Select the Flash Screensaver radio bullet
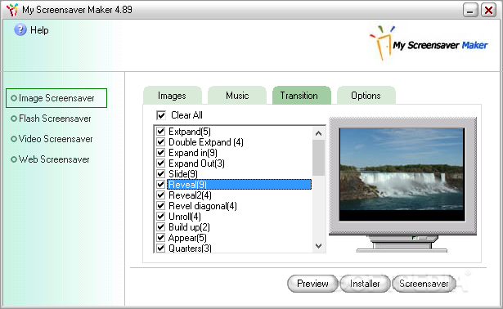Screen dimensions: 503x309 tap(14, 119)
